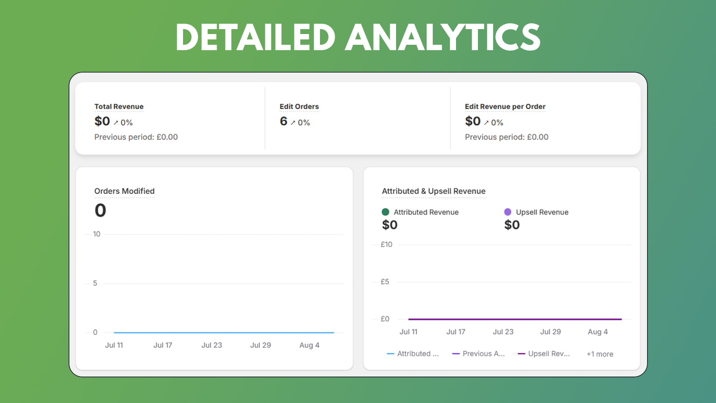Open the Attributed & Upsell Revenue tooltip
716x403 pixels.
coord(434,191)
